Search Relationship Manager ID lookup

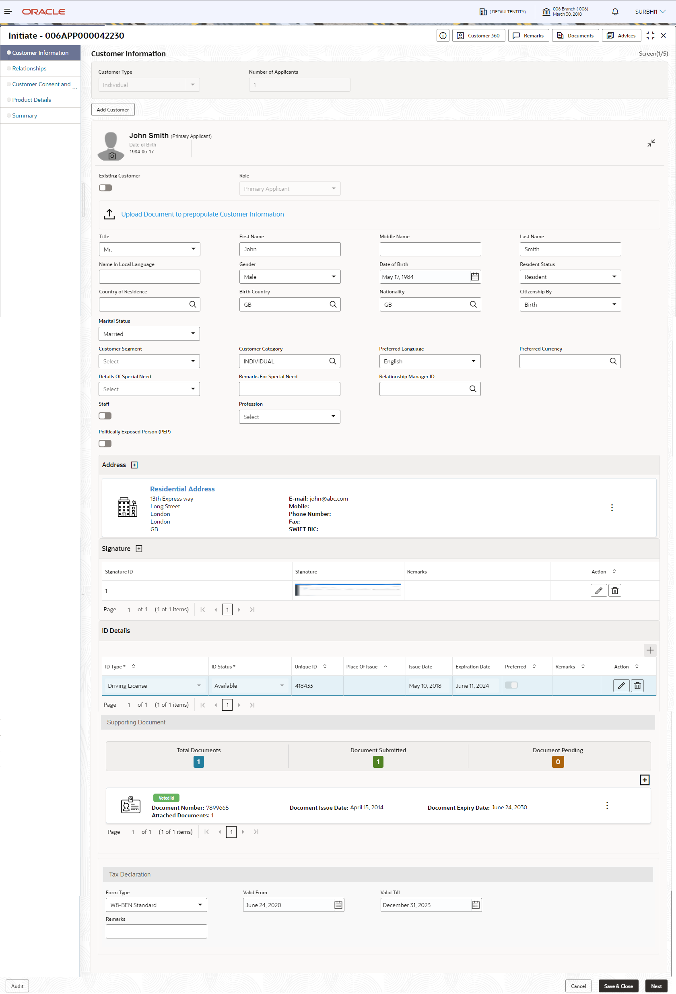point(472,389)
